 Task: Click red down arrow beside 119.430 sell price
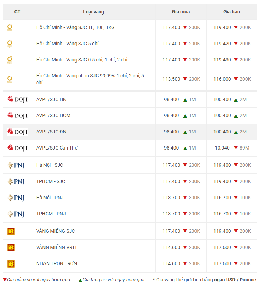pos(236,59)
